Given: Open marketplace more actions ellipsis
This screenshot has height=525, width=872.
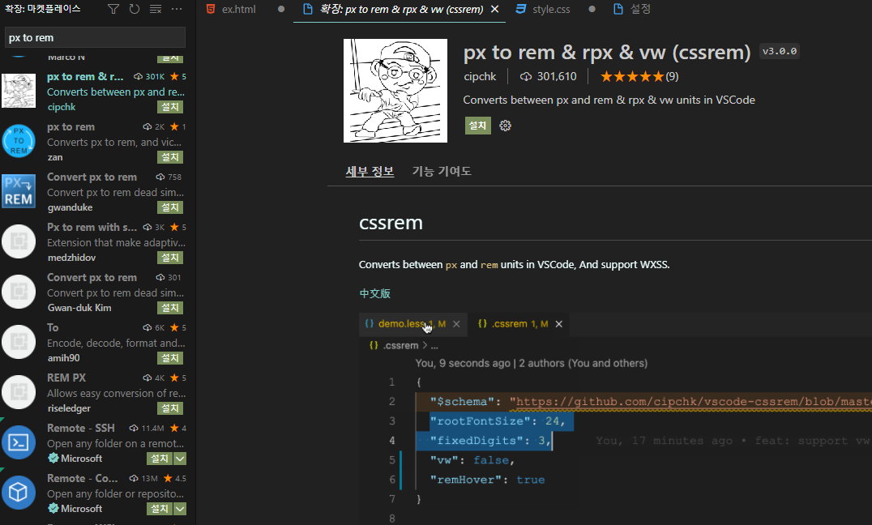Looking at the screenshot, I should 177,9.
